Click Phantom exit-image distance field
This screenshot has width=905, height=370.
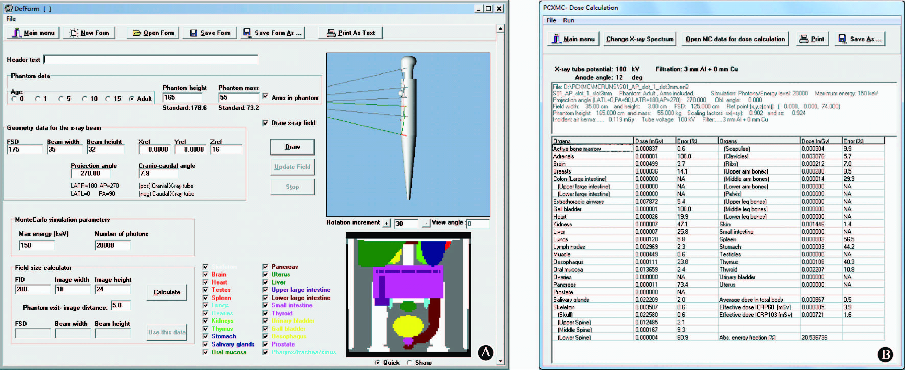click(121, 305)
